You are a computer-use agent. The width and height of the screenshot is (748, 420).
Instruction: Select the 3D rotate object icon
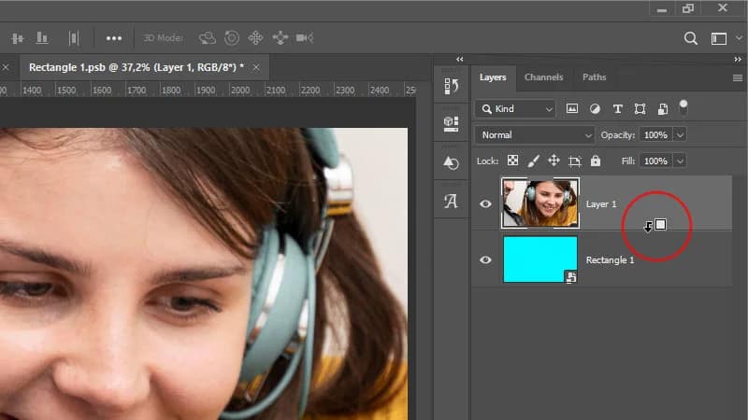[207, 38]
